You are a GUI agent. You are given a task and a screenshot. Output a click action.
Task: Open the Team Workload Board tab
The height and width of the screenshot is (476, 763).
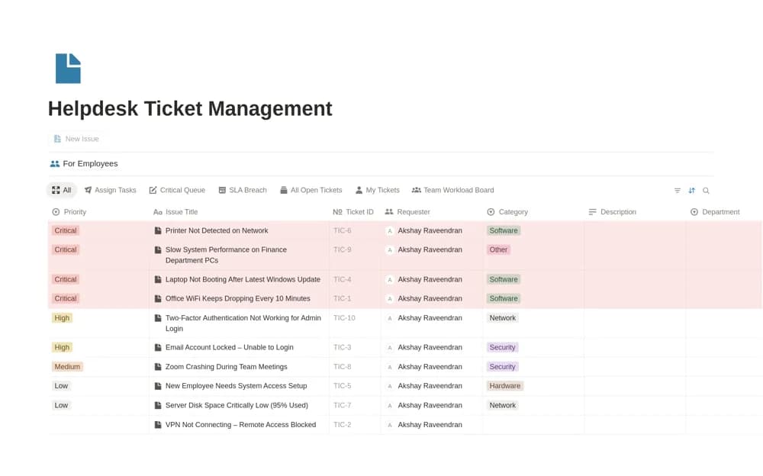pos(452,190)
